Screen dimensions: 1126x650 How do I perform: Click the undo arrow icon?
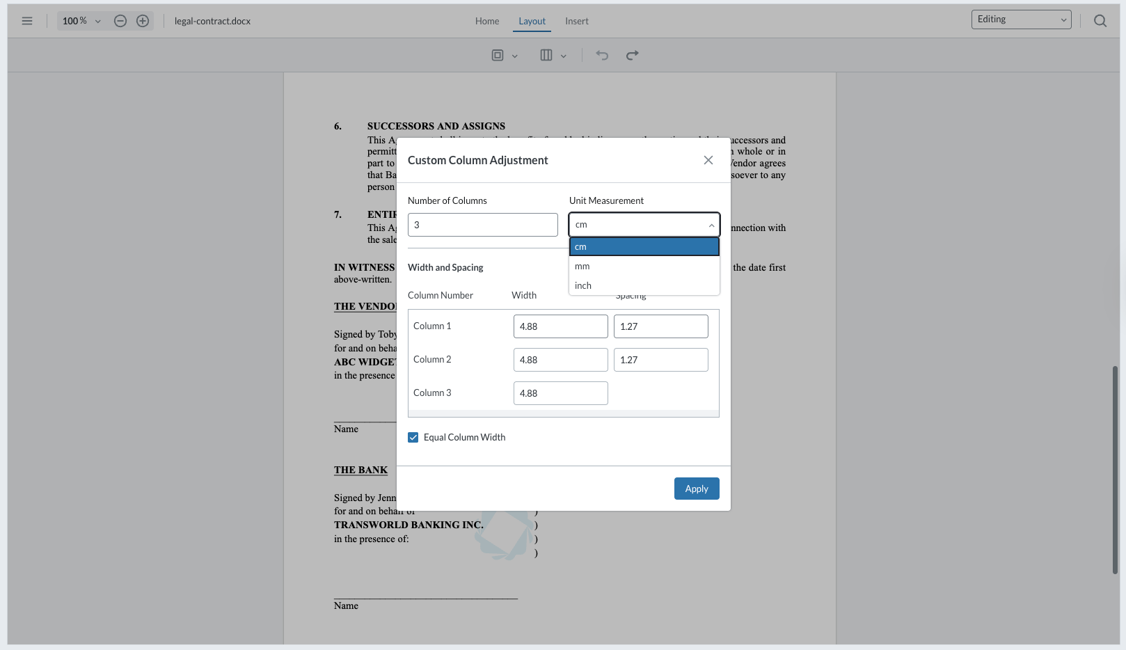[602, 55]
